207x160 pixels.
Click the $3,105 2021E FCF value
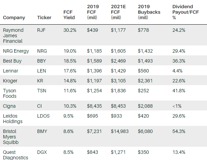click(x=118, y=81)
